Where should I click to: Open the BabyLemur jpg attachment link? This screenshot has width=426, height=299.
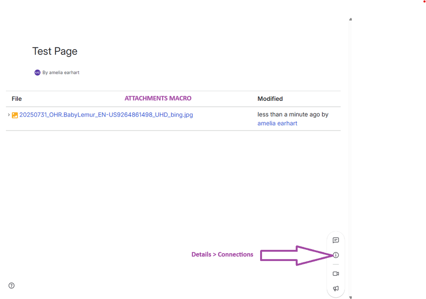pos(106,115)
